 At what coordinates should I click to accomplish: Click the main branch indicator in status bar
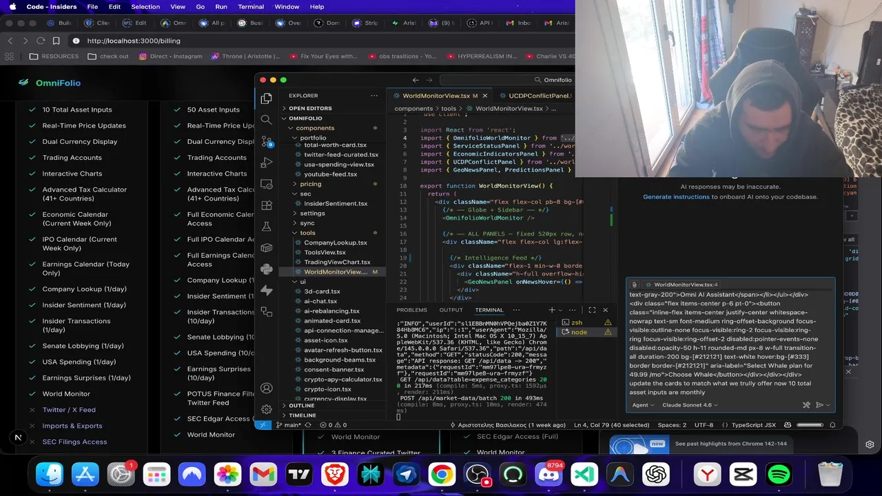288,425
